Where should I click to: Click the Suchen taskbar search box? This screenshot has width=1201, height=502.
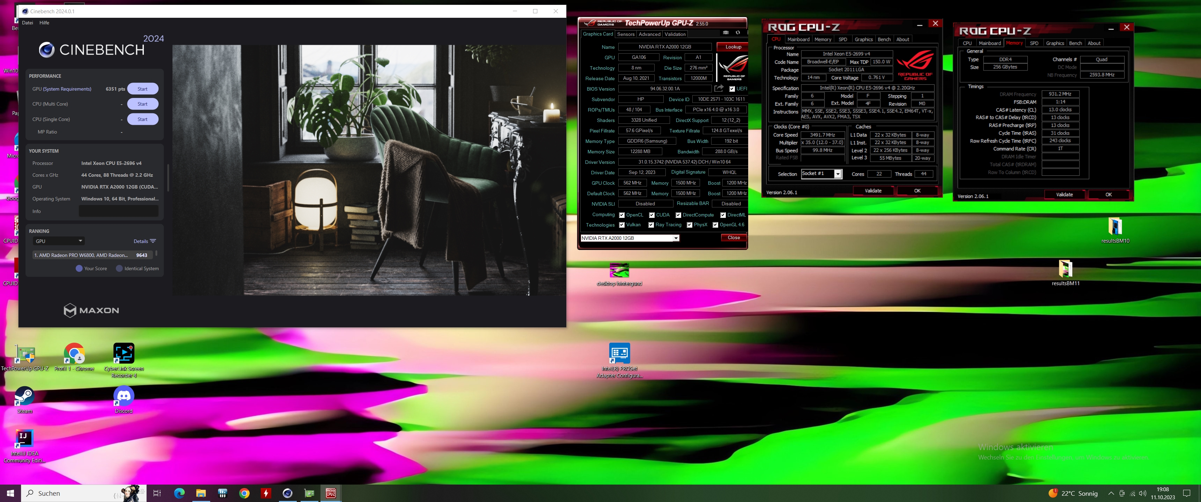(x=84, y=493)
